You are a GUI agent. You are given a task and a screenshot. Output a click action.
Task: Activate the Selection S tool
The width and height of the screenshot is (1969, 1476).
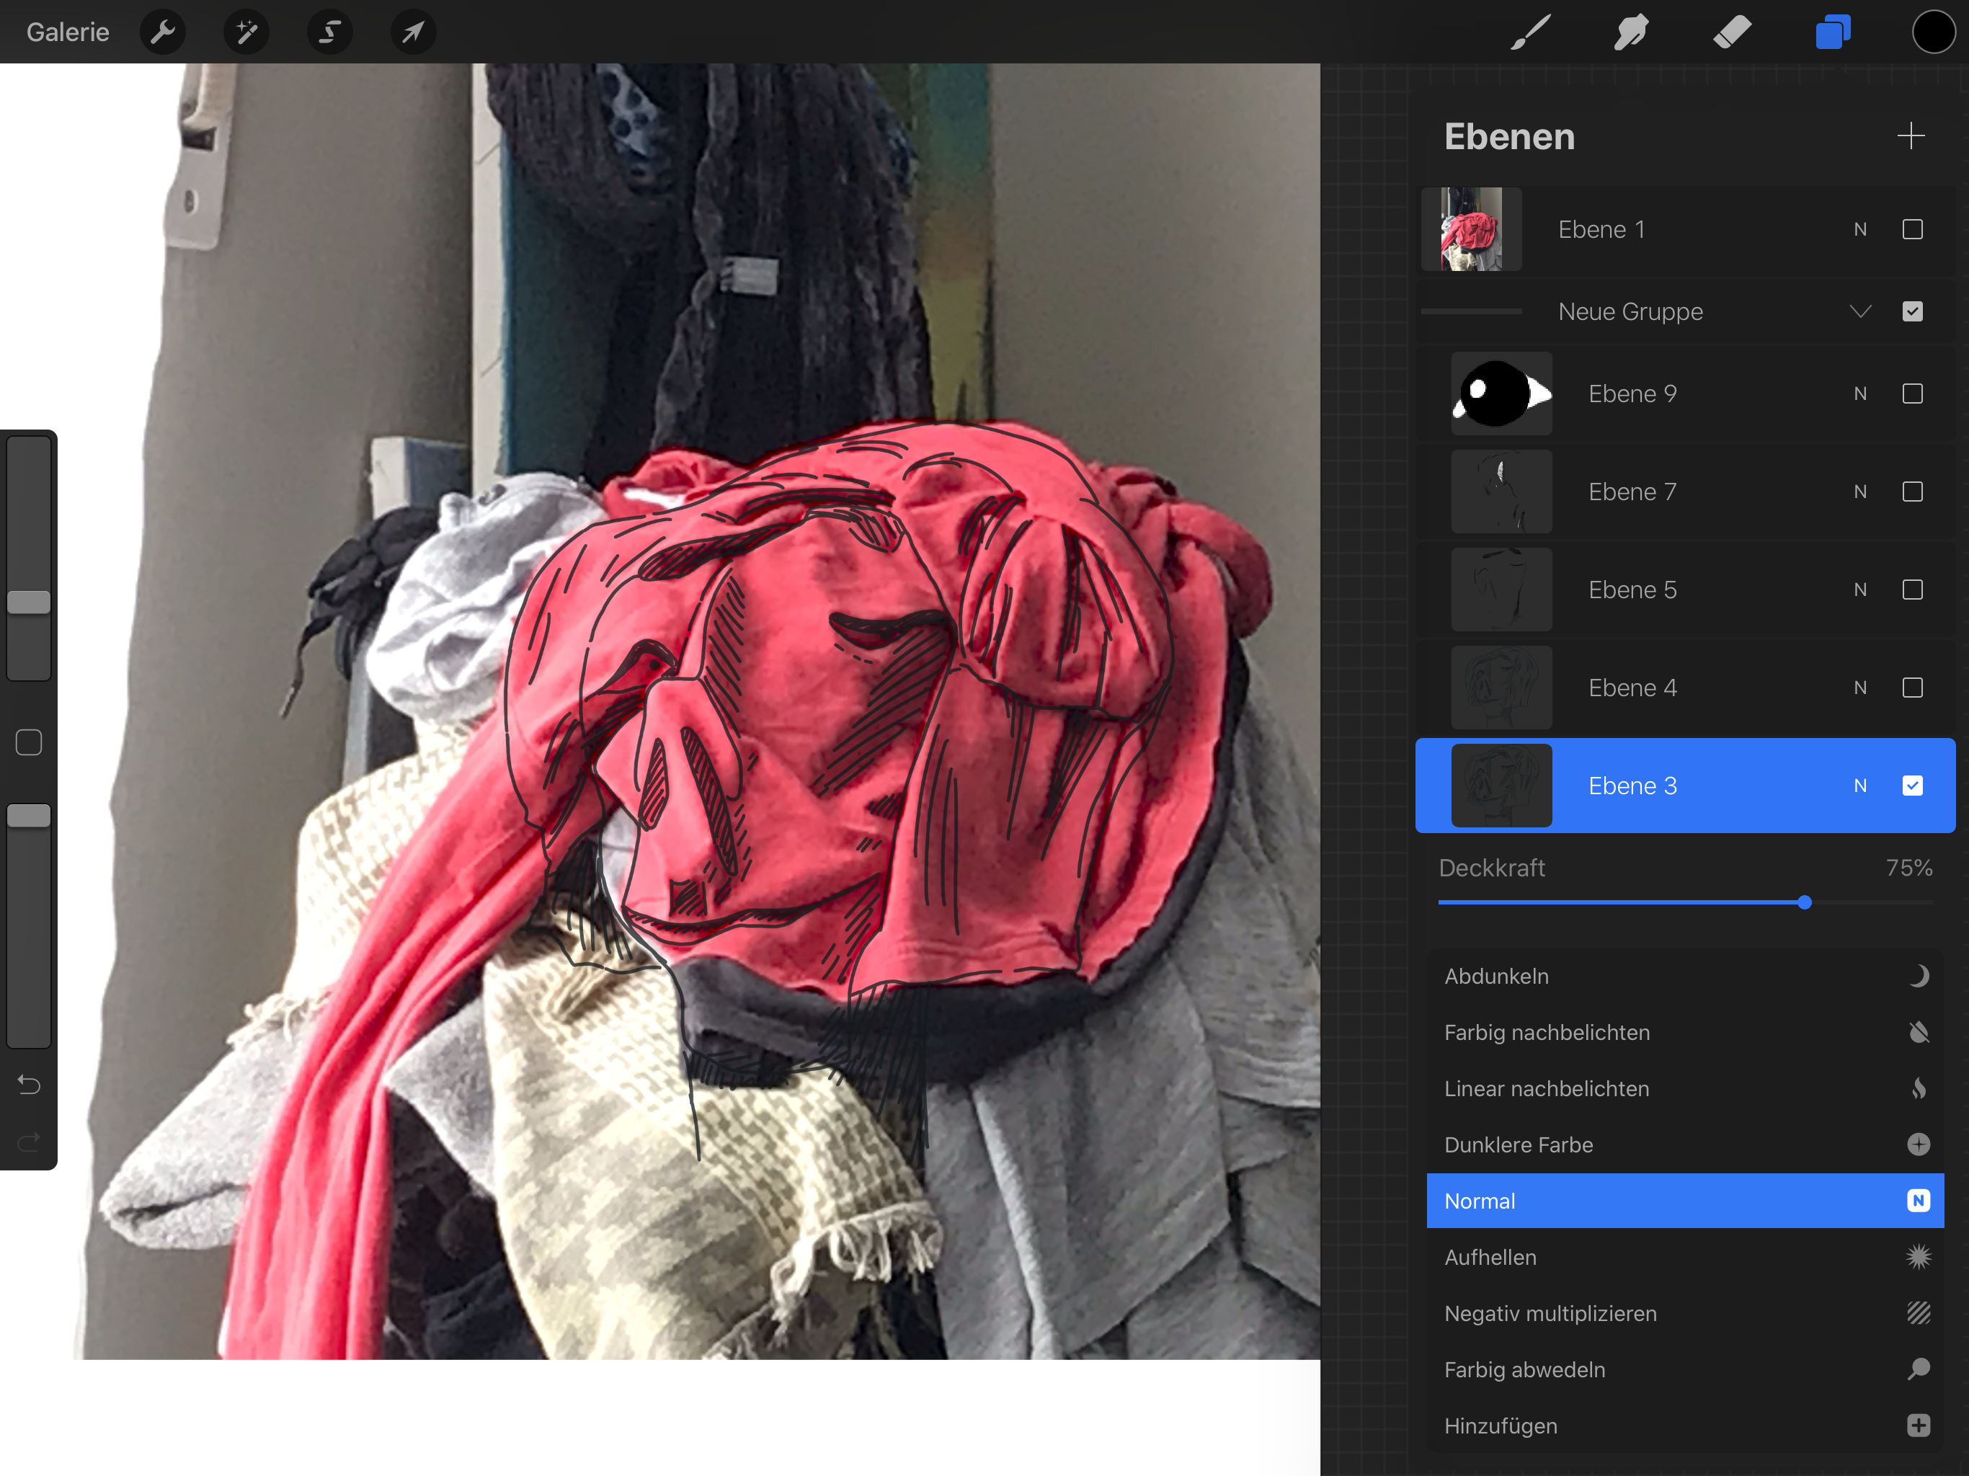pos(330,33)
